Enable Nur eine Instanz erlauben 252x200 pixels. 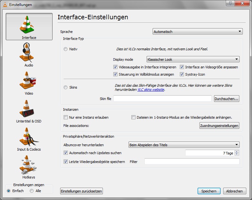(x=66, y=117)
